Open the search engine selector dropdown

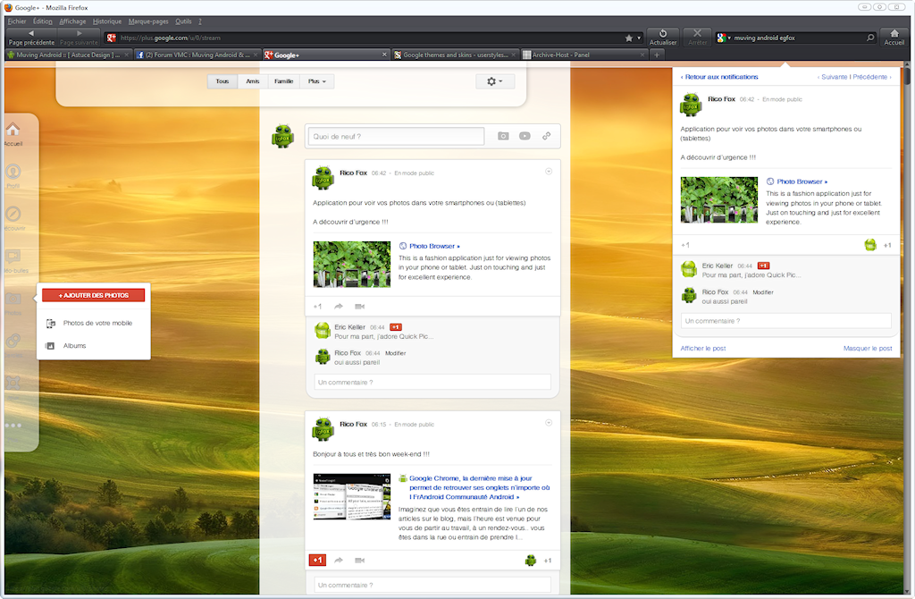click(x=724, y=38)
